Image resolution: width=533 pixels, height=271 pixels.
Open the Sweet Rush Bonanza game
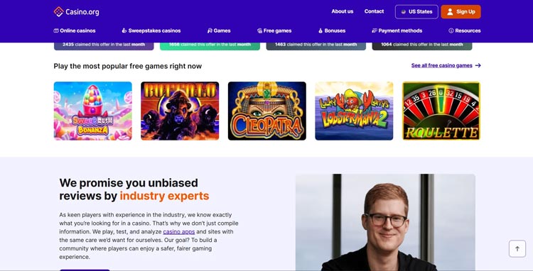click(93, 111)
